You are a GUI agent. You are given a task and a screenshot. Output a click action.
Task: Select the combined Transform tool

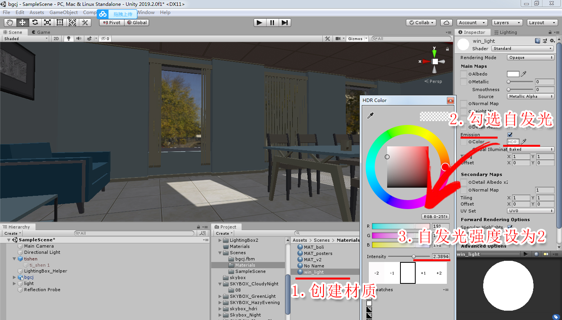(72, 23)
